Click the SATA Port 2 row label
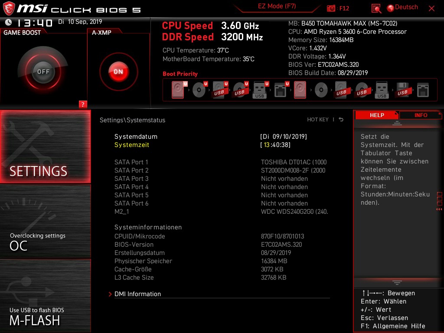The image size is (444, 333). point(131,170)
